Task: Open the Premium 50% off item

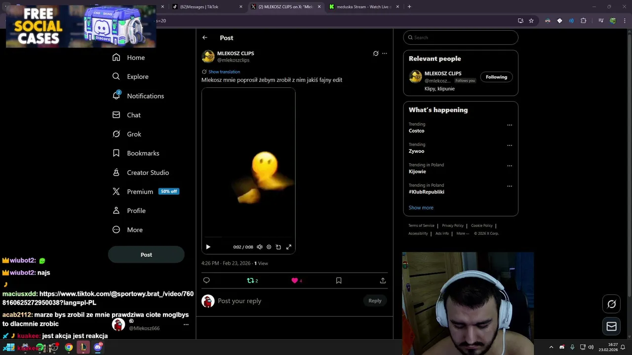Action: coord(145,191)
